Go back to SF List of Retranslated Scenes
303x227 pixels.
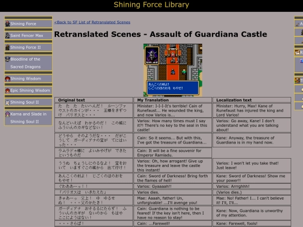tap(92, 22)
